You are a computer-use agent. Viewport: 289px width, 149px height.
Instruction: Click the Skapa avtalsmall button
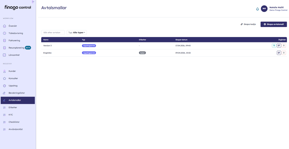[x=273, y=24]
